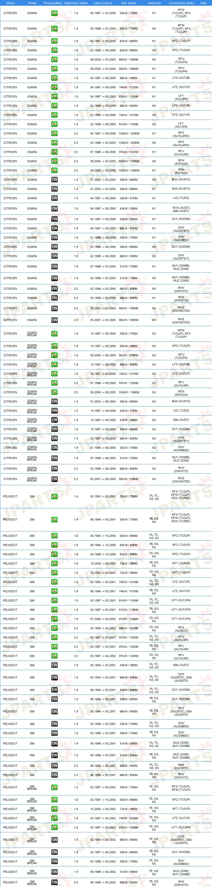Click RFX (XU10J2) engine code
This screenshot has width=212, height=887.
click(181, 629)
